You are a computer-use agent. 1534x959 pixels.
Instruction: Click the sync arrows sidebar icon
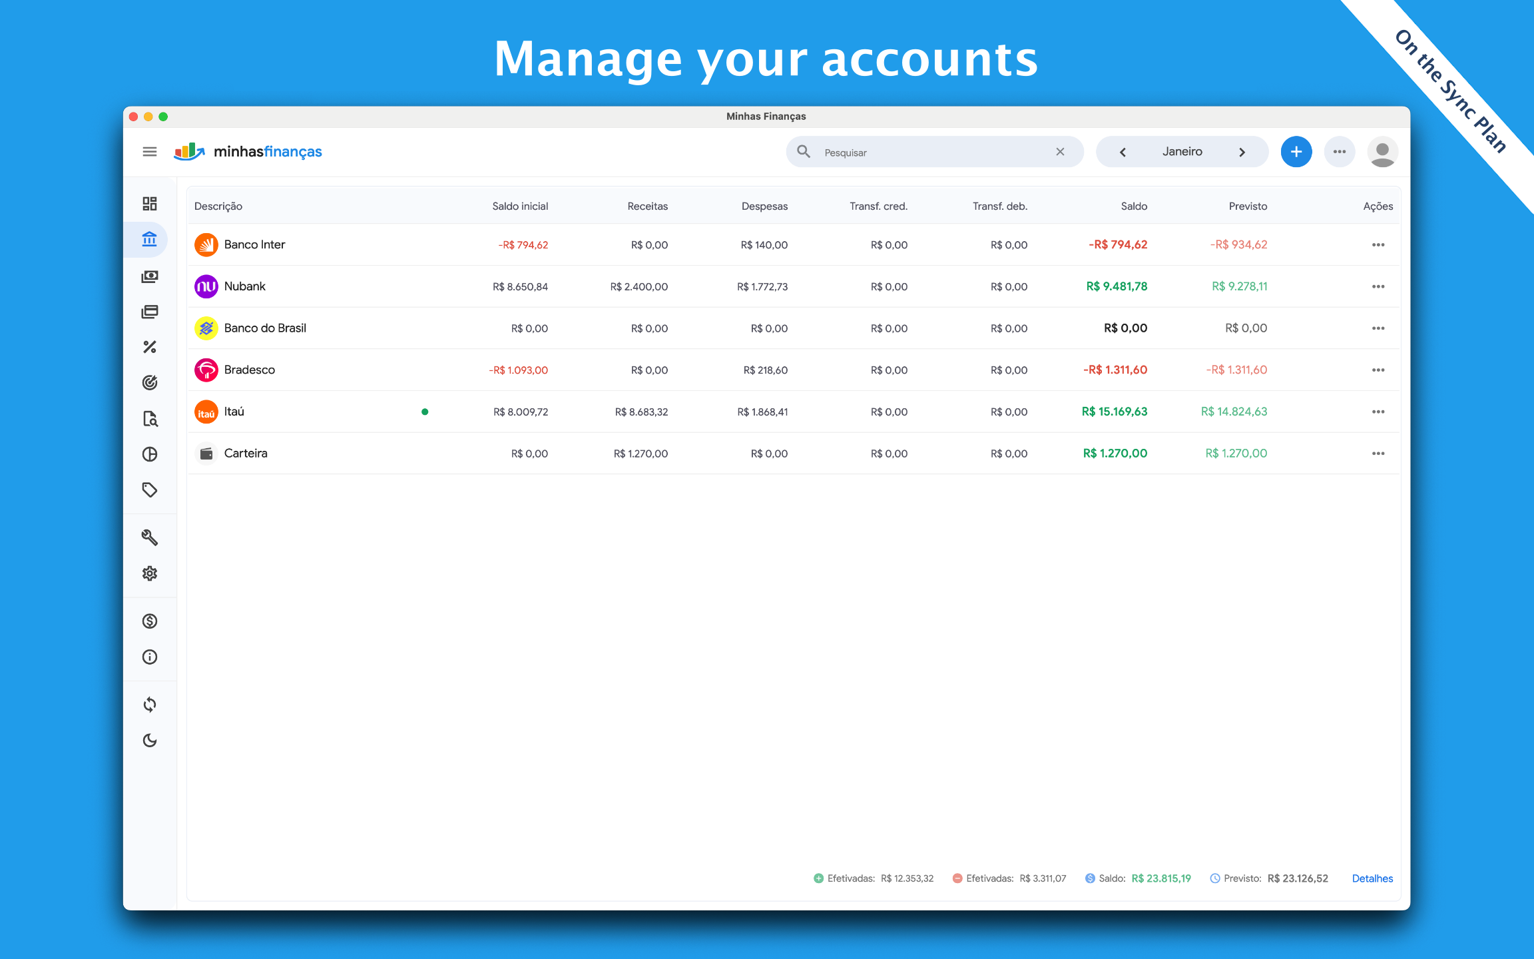click(x=150, y=705)
